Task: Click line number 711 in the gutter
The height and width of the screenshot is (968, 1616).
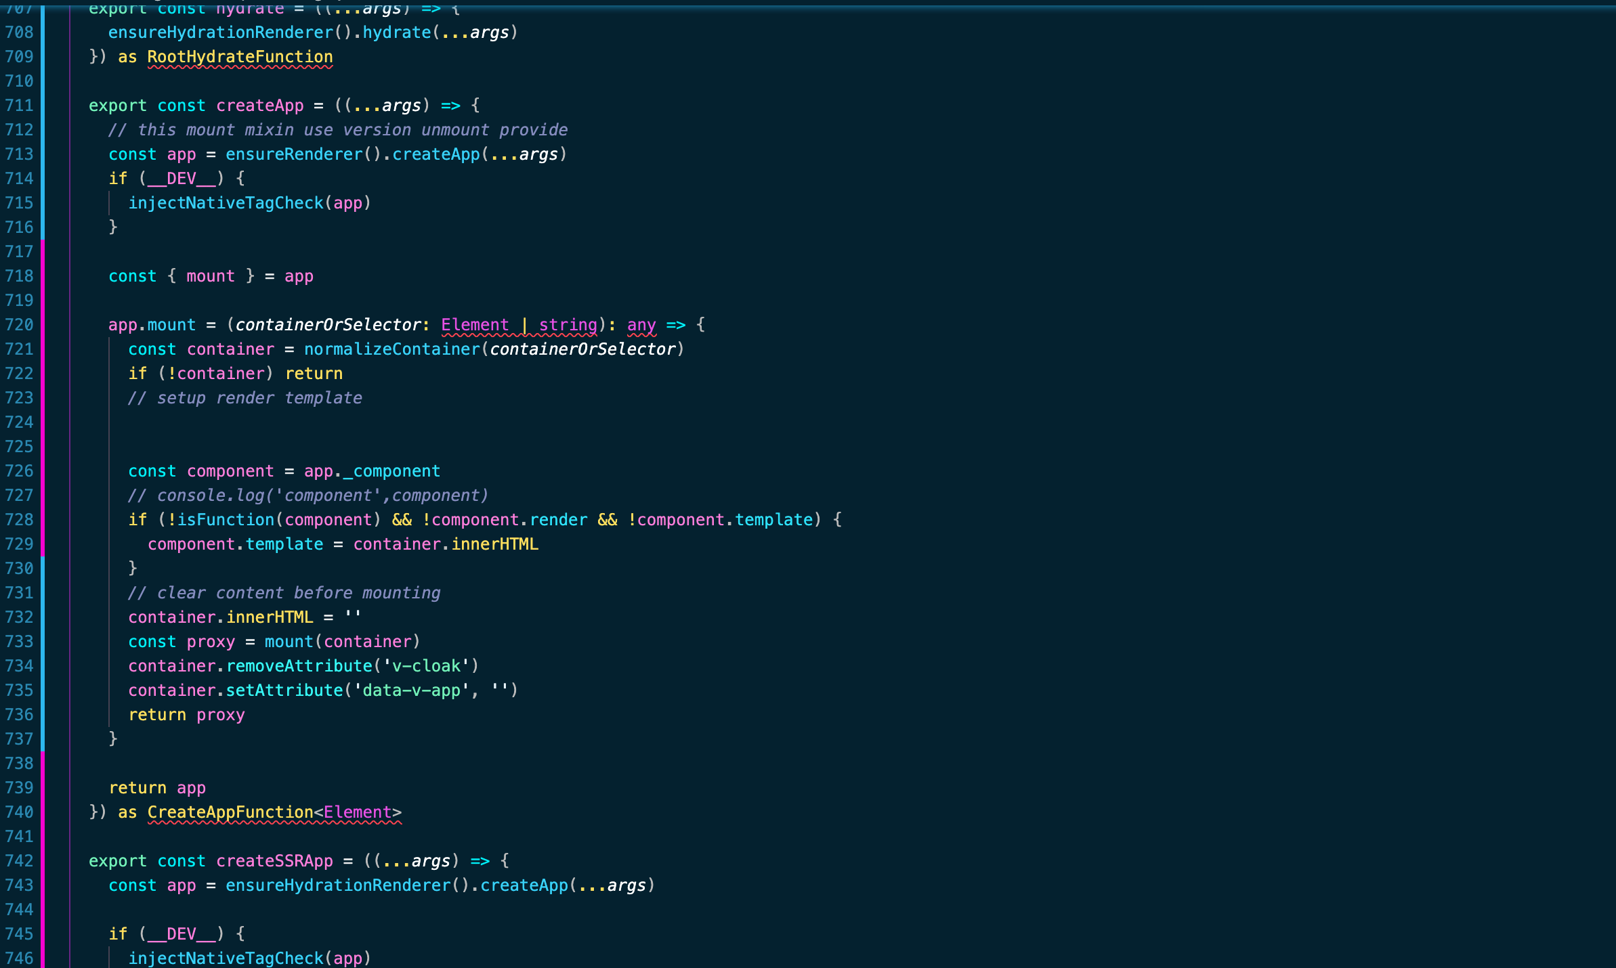Action: (19, 106)
